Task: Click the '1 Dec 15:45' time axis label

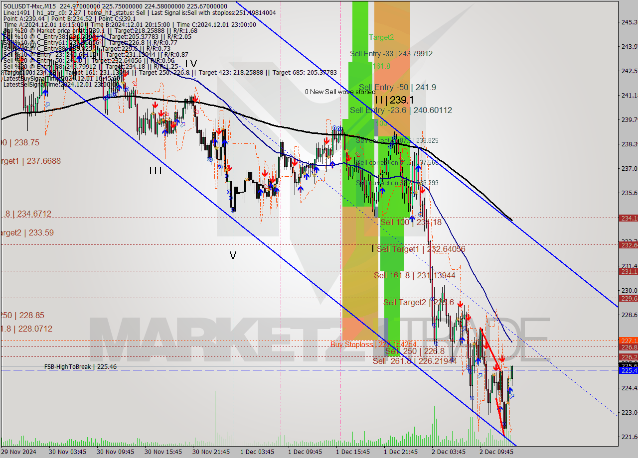Action: pos(353,452)
